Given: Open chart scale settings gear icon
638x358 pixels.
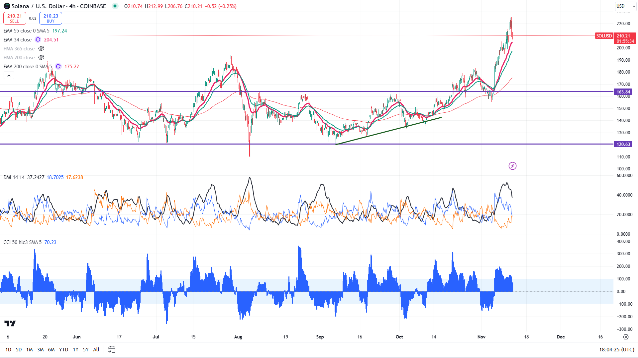Looking at the screenshot, I should coord(626,337).
